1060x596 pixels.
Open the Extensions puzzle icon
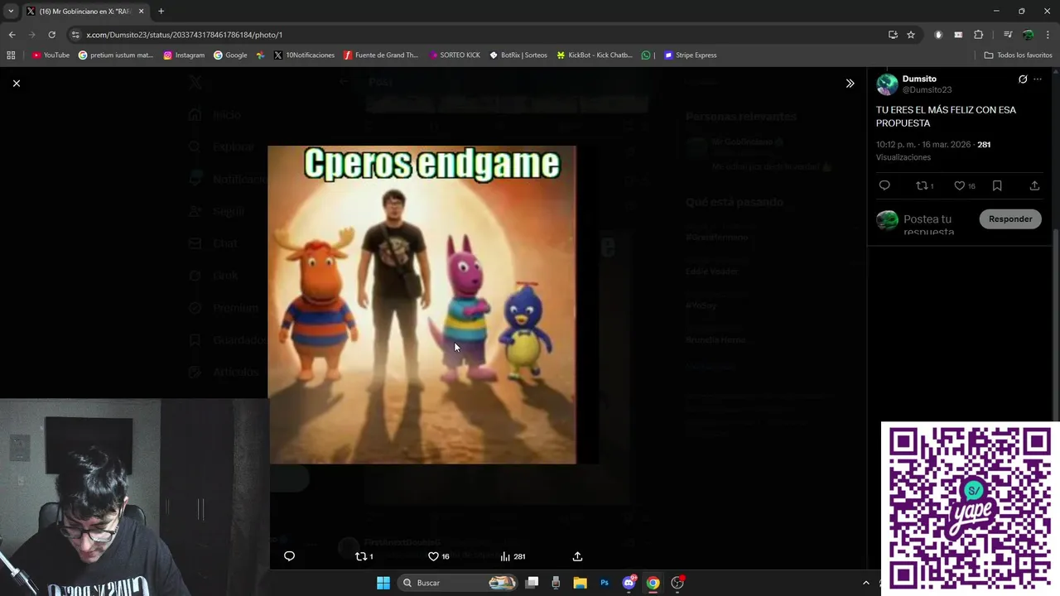point(979,35)
